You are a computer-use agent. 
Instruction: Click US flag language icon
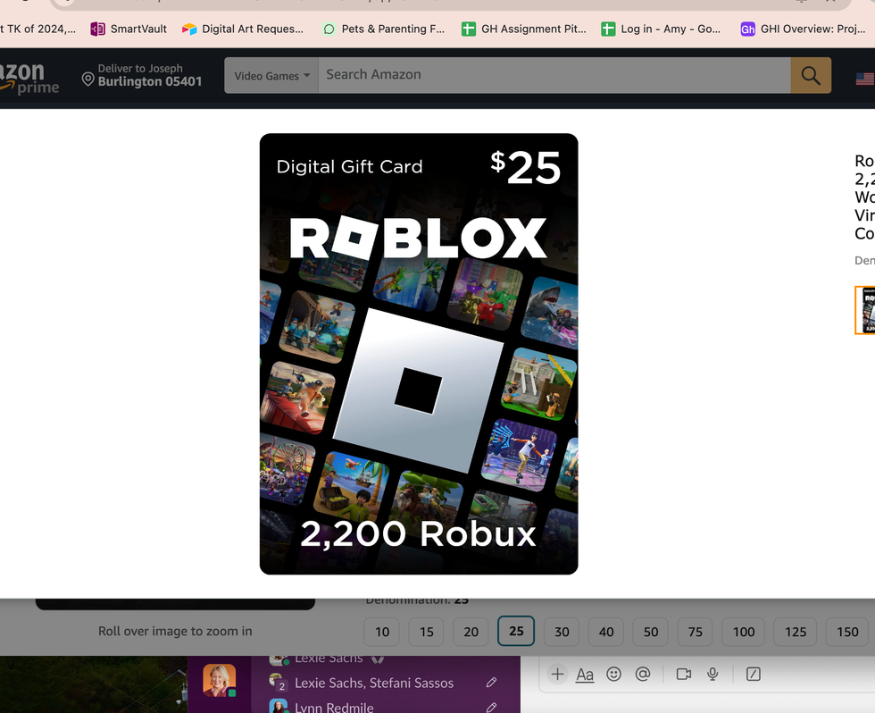point(865,79)
